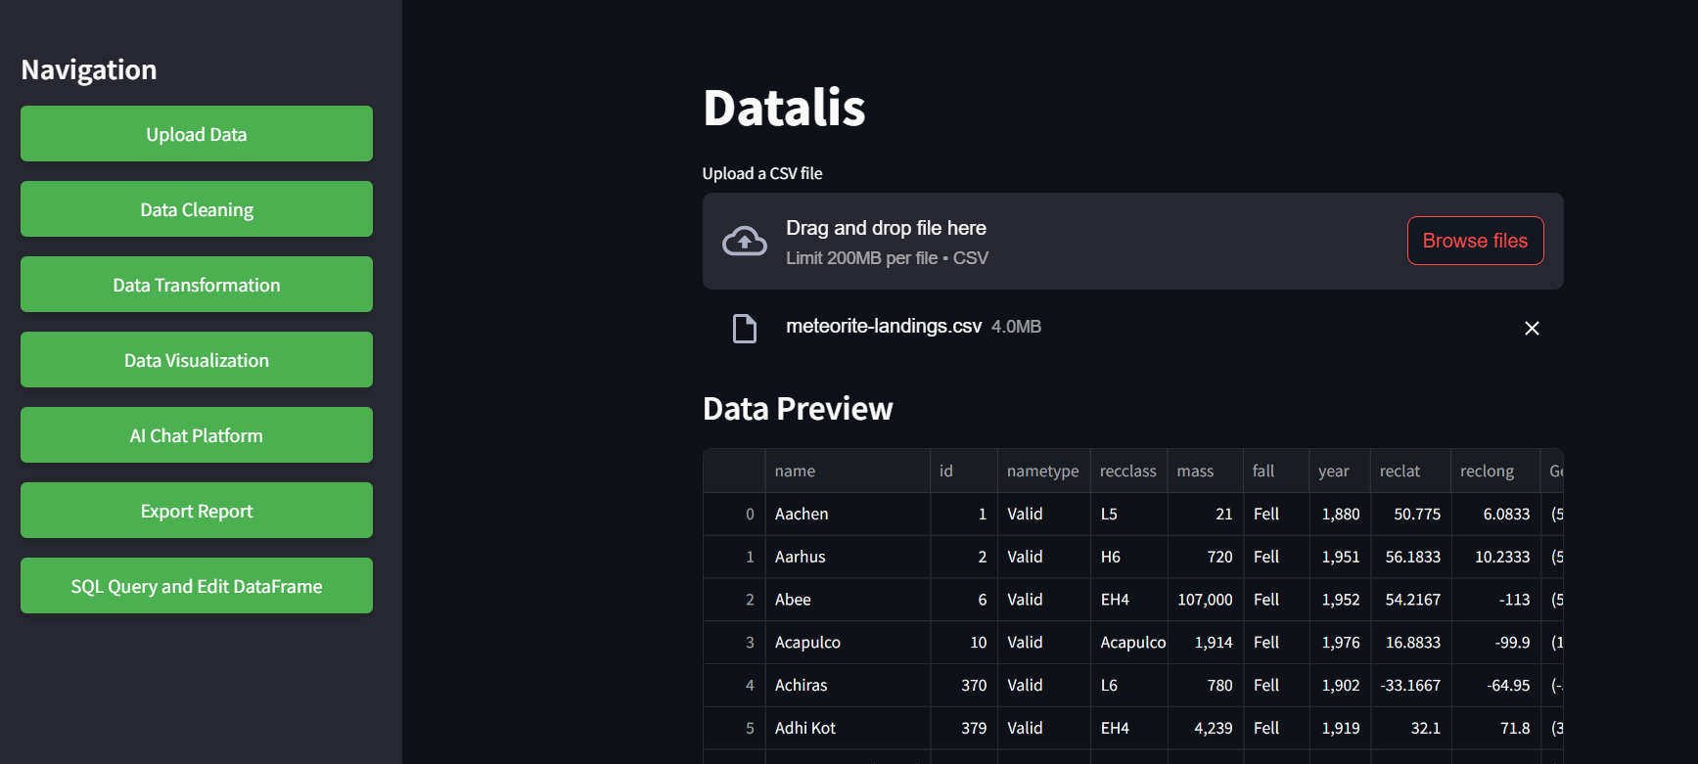Click the row index 0 cell
1698x764 pixels.
tap(734, 514)
